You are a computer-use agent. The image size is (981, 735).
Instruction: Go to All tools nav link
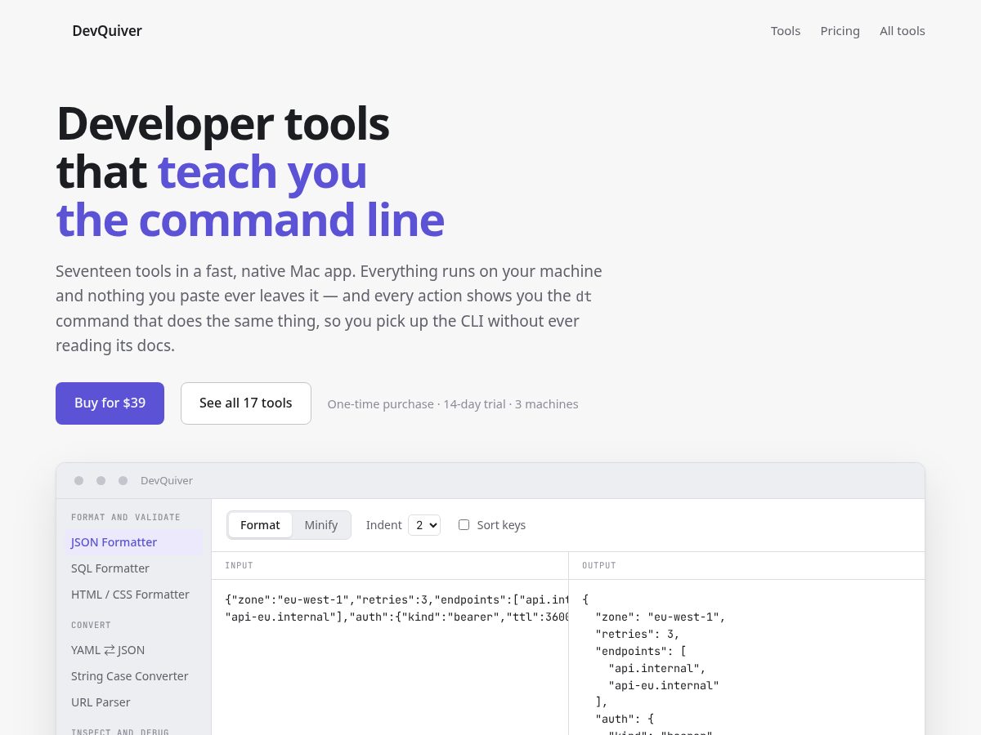[x=903, y=31]
